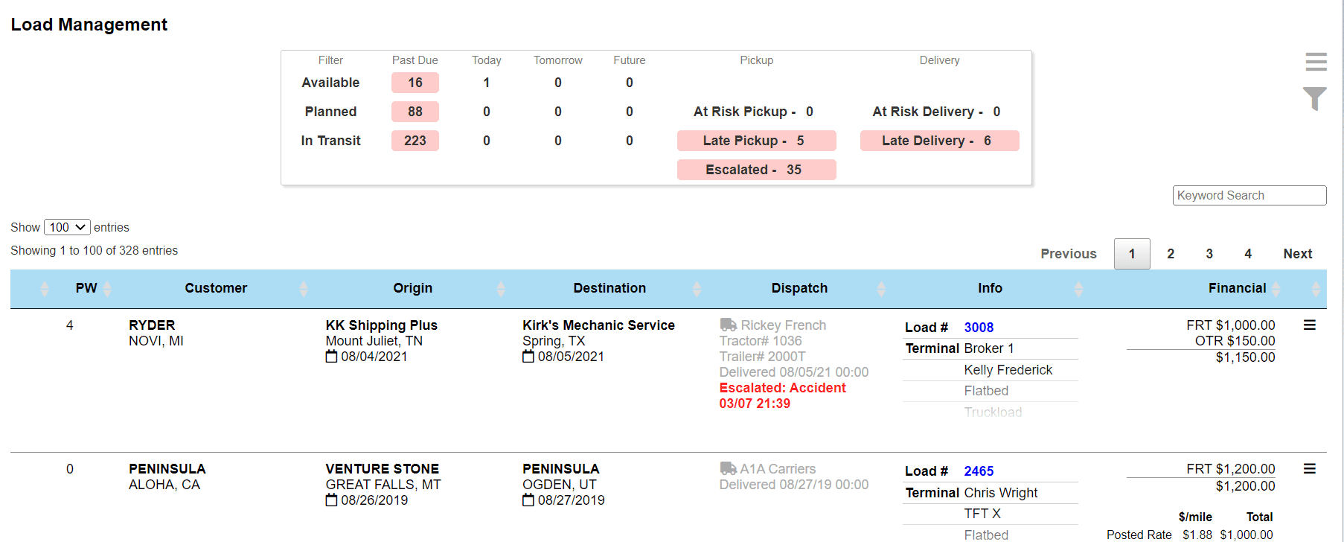The image size is (1344, 542).
Task: Click the Keyword Search field
Action: [1249, 195]
